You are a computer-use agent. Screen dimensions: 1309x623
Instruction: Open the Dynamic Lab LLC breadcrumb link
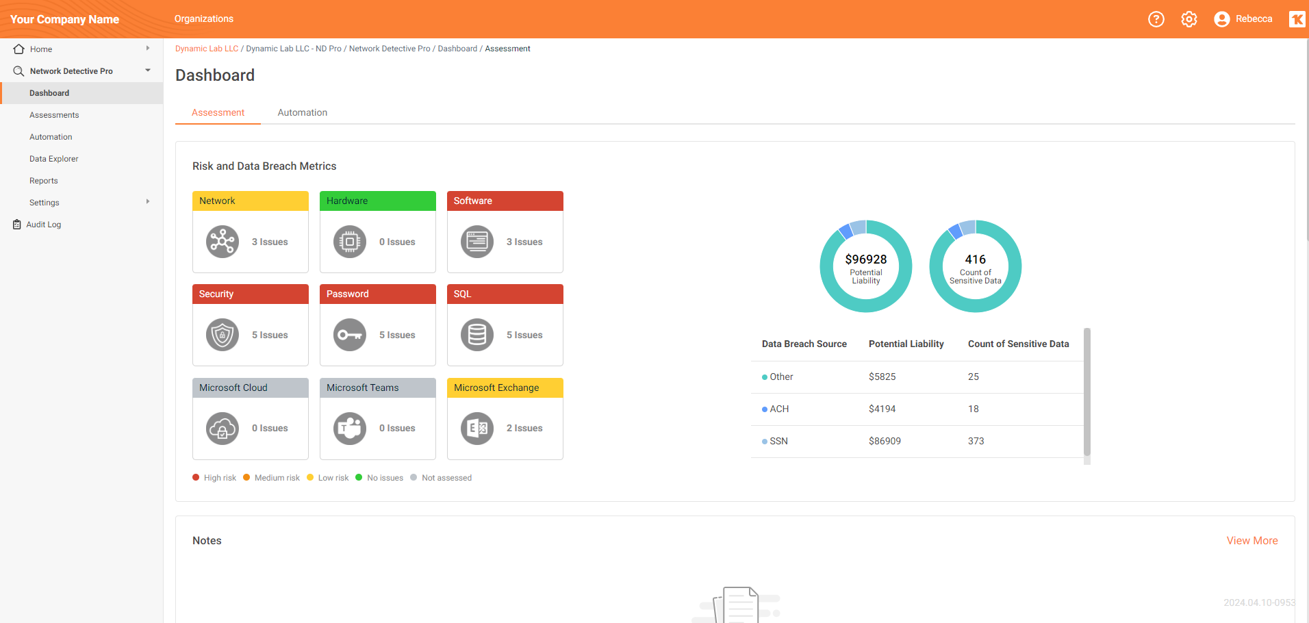206,48
